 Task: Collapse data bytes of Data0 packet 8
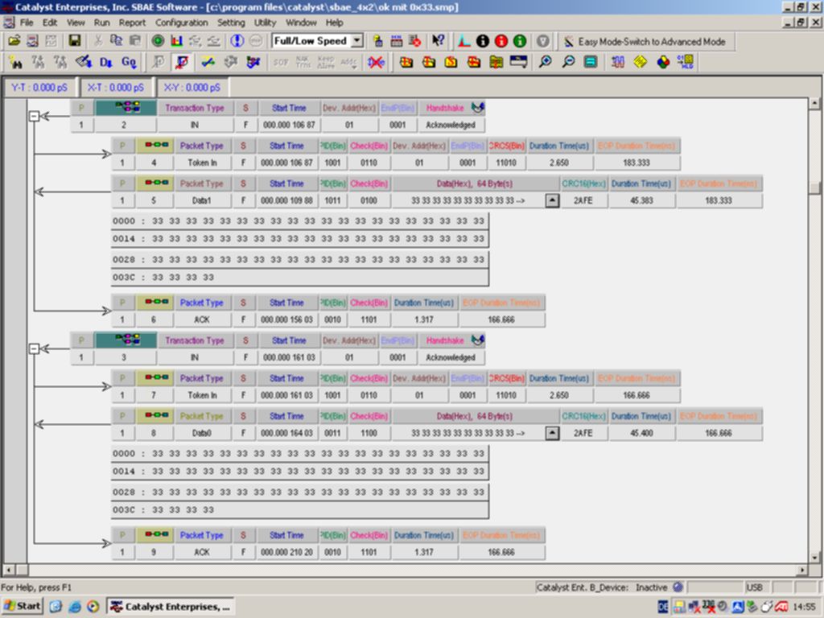[552, 433]
